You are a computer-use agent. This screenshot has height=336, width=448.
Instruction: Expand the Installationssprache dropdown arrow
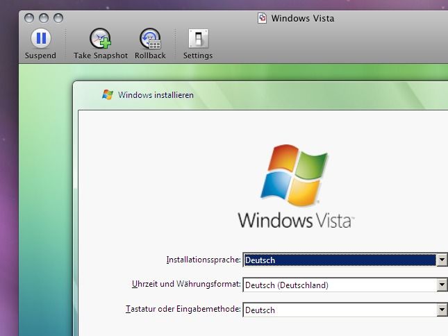point(442,260)
